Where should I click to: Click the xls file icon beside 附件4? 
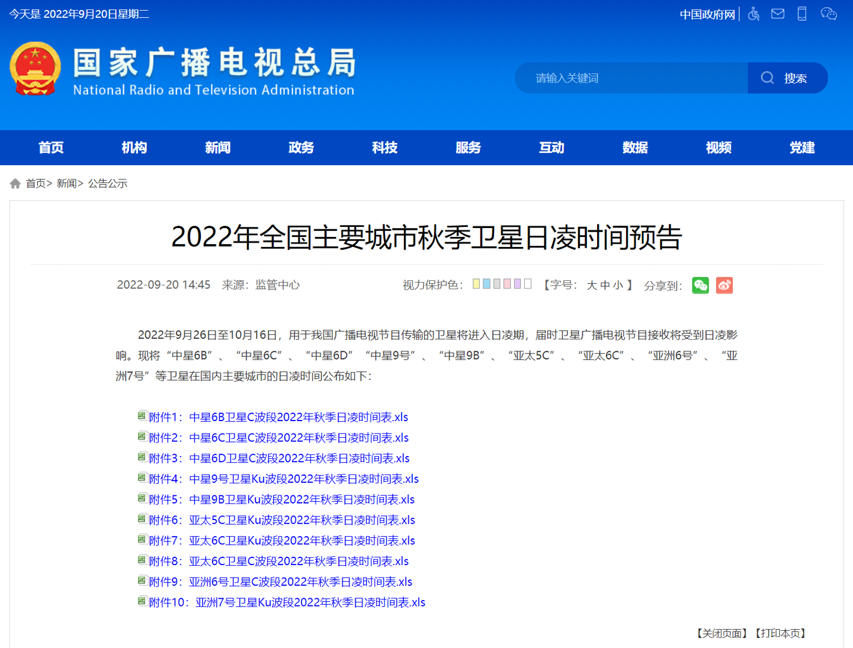click(142, 477)
